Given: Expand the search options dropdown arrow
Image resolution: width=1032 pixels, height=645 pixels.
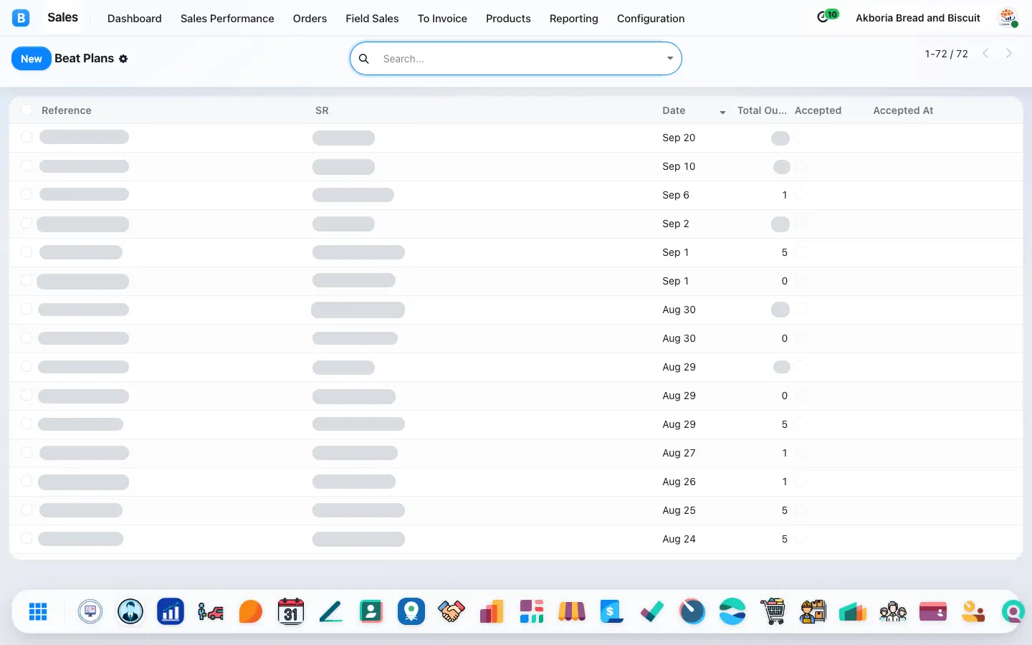Looking at the screenshot, I should pyautogui.click(x=670, y=59).
